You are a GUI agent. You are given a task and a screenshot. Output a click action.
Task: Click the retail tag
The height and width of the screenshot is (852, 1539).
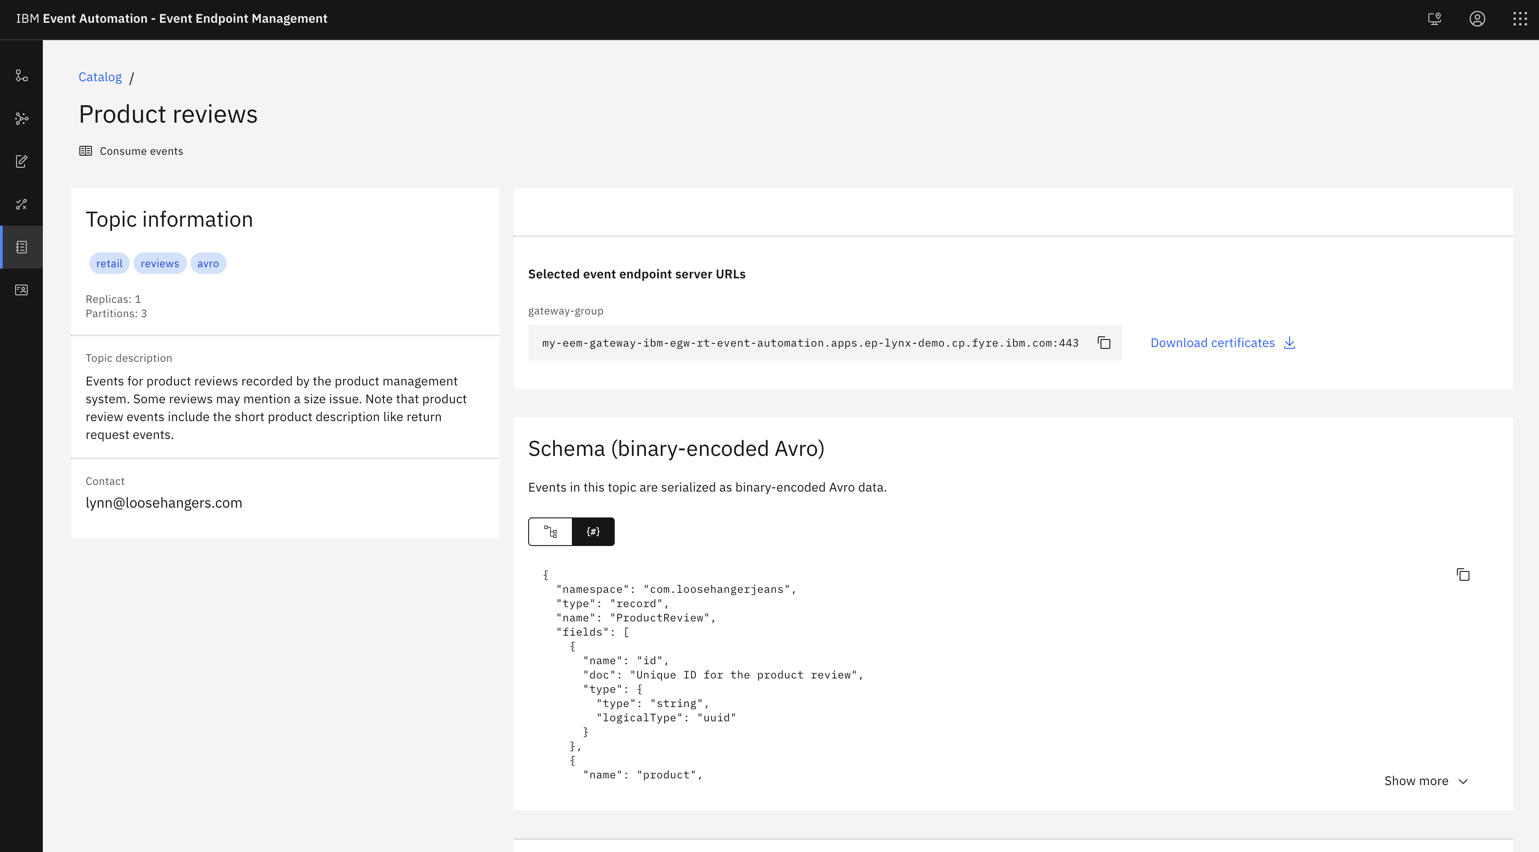[x=109, y=264]
